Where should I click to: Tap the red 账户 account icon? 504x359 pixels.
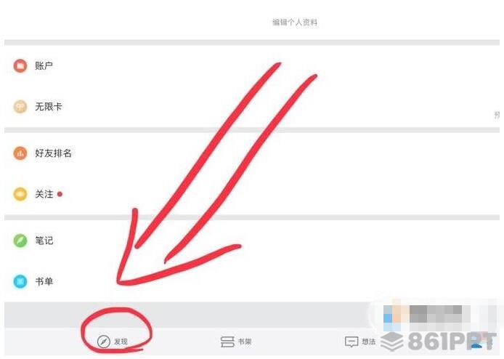(x=20, y=65)
